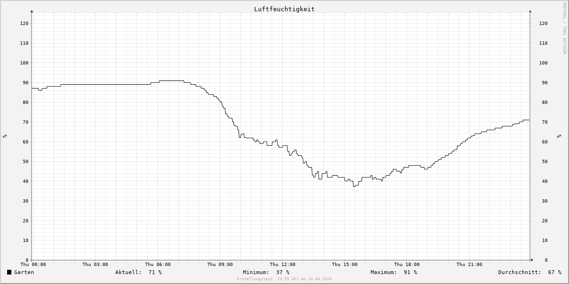Screen dimensions: 569x284
Task: Click the 110 label on left y-axis
Action: tap(24, 43)
